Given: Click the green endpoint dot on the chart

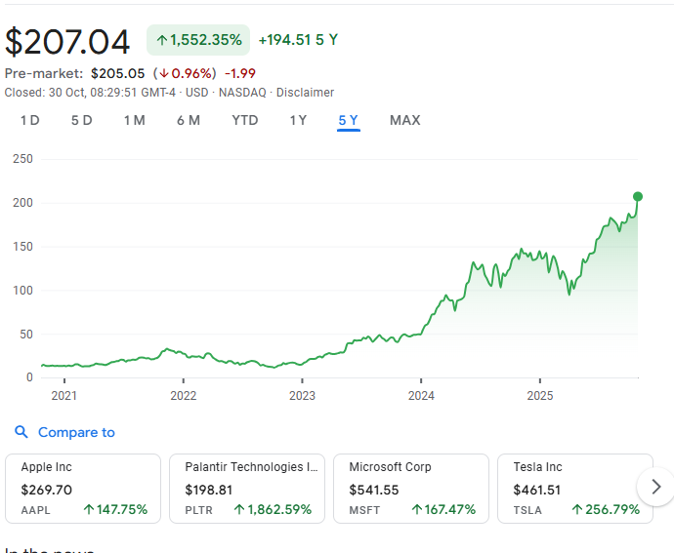Looking at the screenshot, I should click(x=638, y=197).
